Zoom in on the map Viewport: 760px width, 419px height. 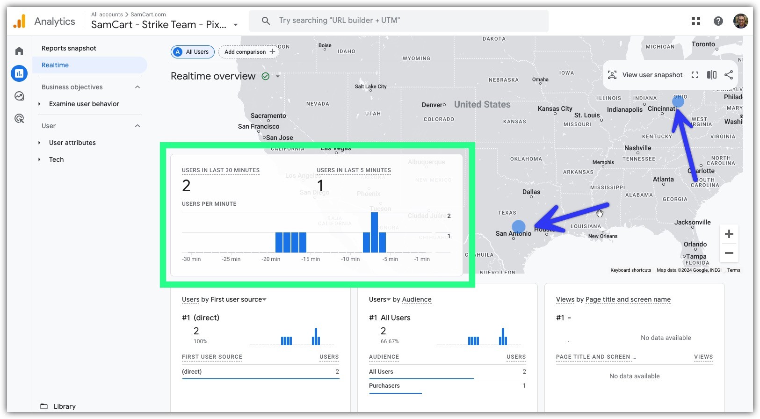(729, 234)
